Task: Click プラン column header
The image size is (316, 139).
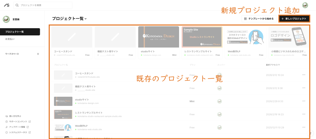Action: coord(193,65)
